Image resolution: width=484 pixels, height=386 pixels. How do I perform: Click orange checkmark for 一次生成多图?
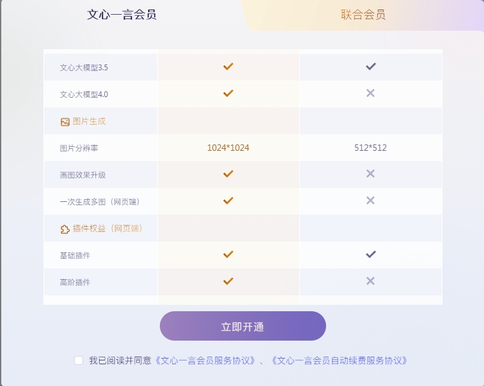pyautogui.click(x=228, y=201)
